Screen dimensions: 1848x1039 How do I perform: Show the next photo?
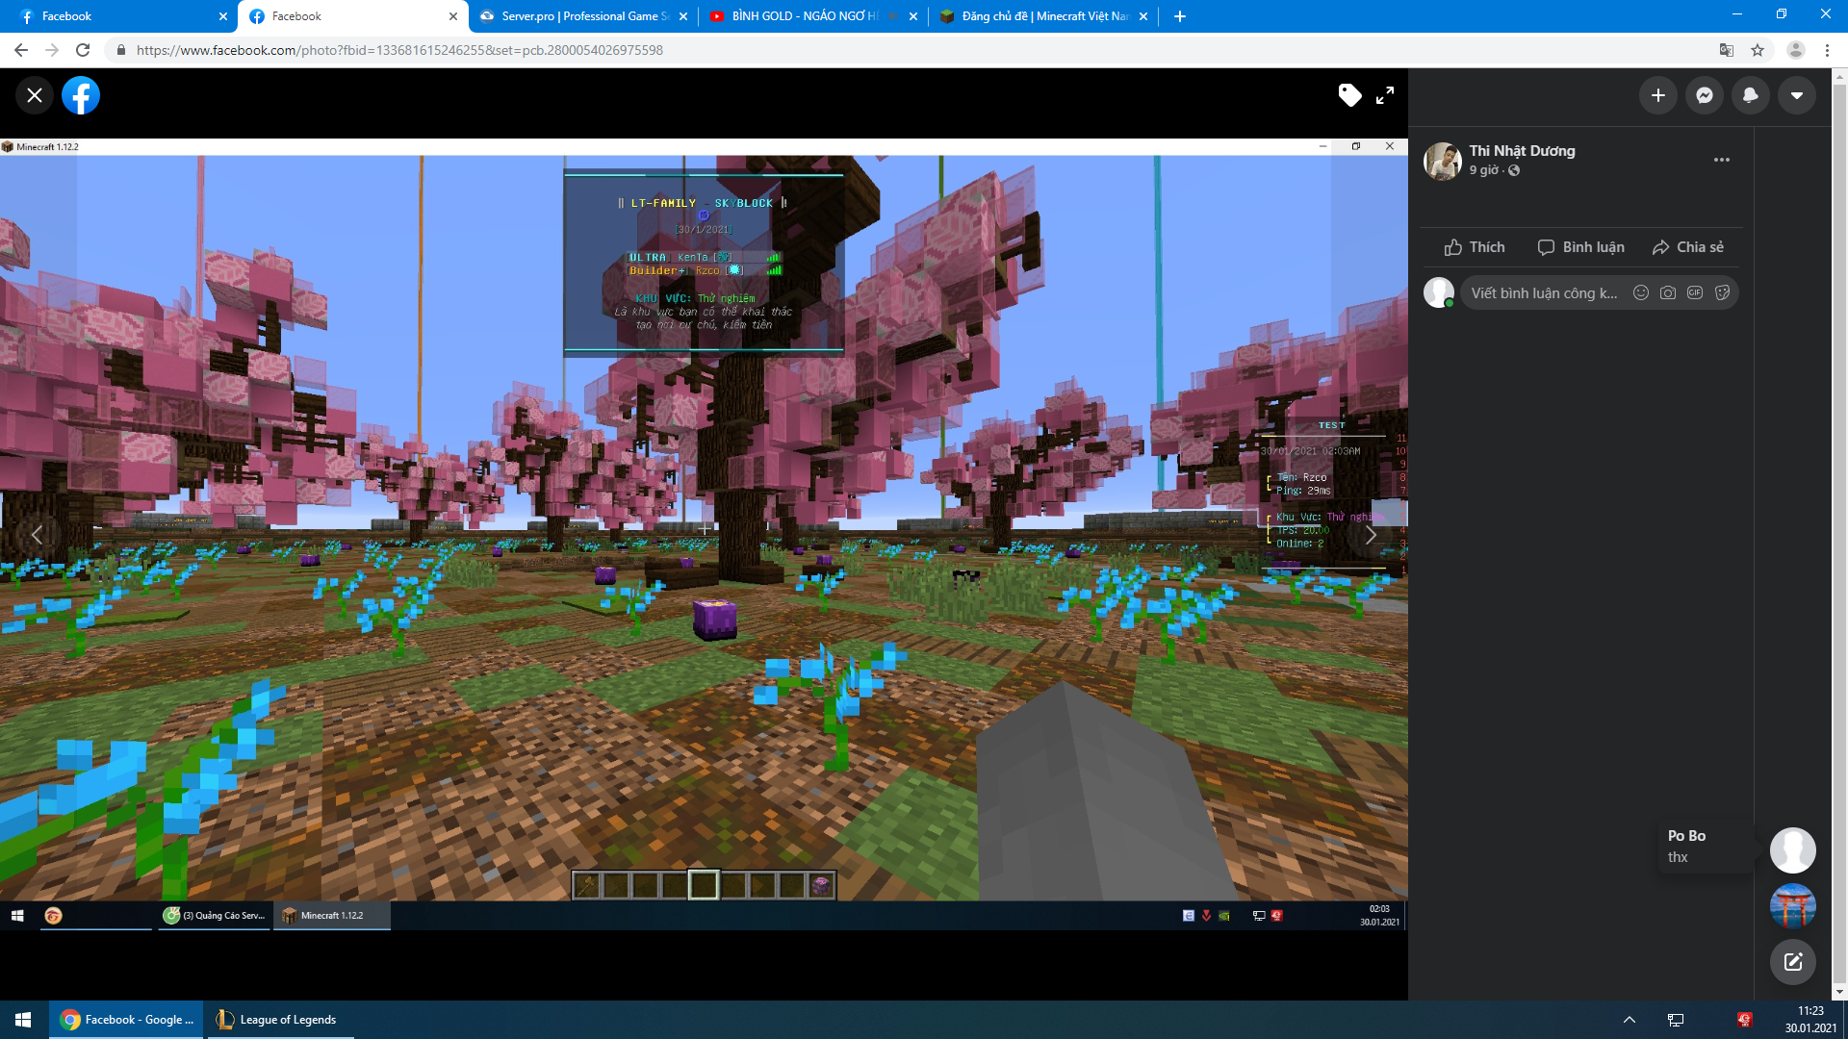point(1371,534)
